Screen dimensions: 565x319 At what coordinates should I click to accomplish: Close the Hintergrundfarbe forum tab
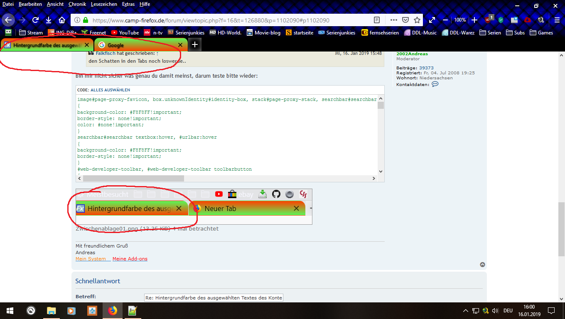(86, 45)
